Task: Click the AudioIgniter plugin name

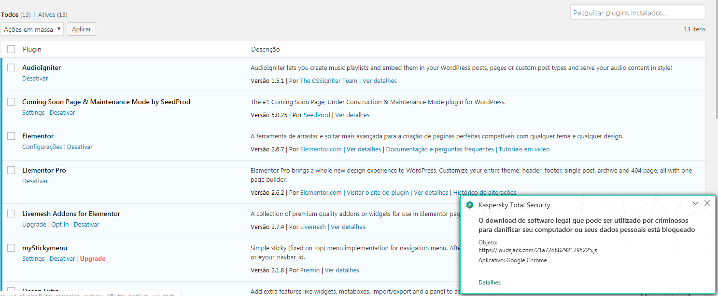Action: pyautogui.click(x=42, y=67)
